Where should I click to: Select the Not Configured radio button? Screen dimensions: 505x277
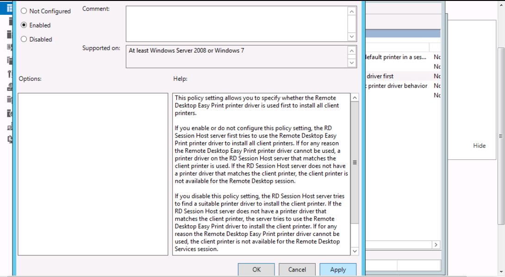[x=24, y=11]
